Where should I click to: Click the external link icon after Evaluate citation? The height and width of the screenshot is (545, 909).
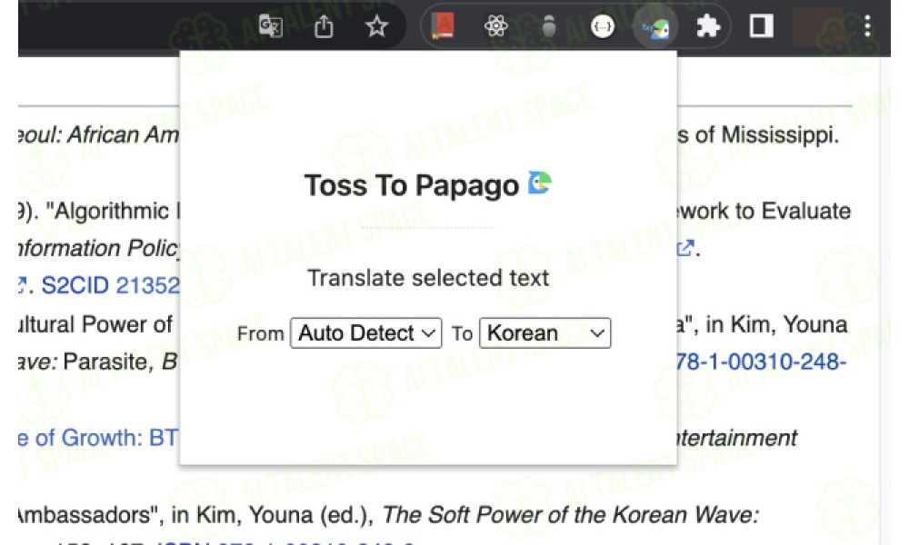click(x=685, y=249)
